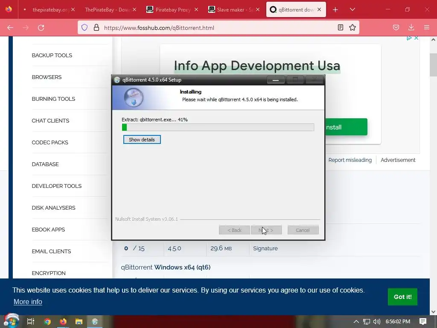This screenshot has width=437, height=328.
Task: Reload the FossHub page
Action: (x=41, y=28)
